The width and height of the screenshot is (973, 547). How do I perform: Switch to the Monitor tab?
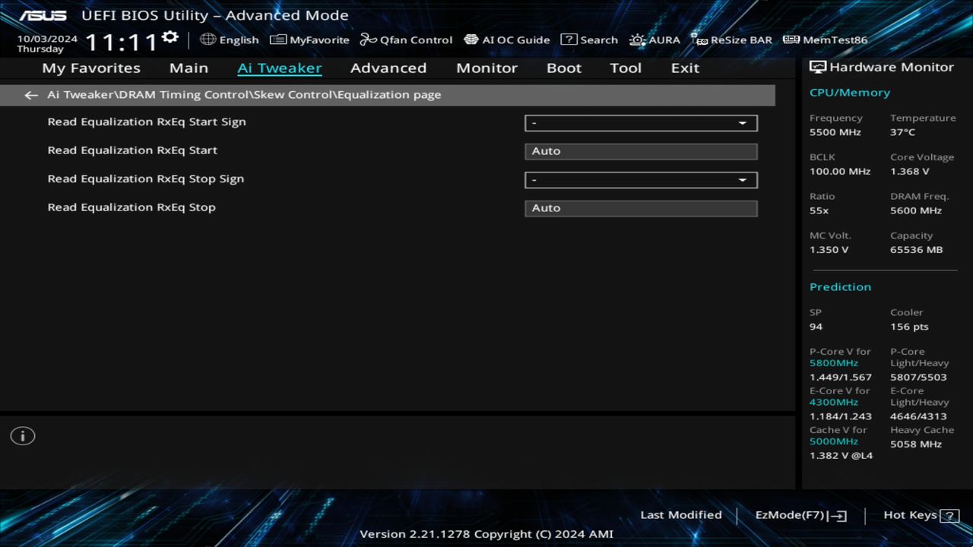[486, 68]
